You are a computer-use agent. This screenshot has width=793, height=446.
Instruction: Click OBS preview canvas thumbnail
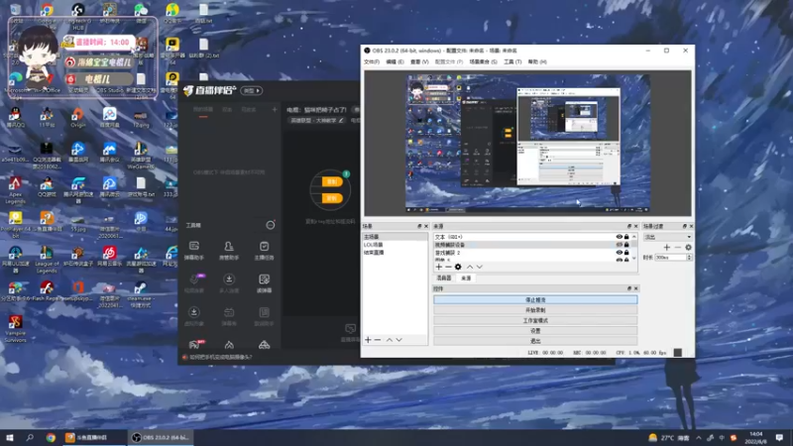(x=527, y=143)
